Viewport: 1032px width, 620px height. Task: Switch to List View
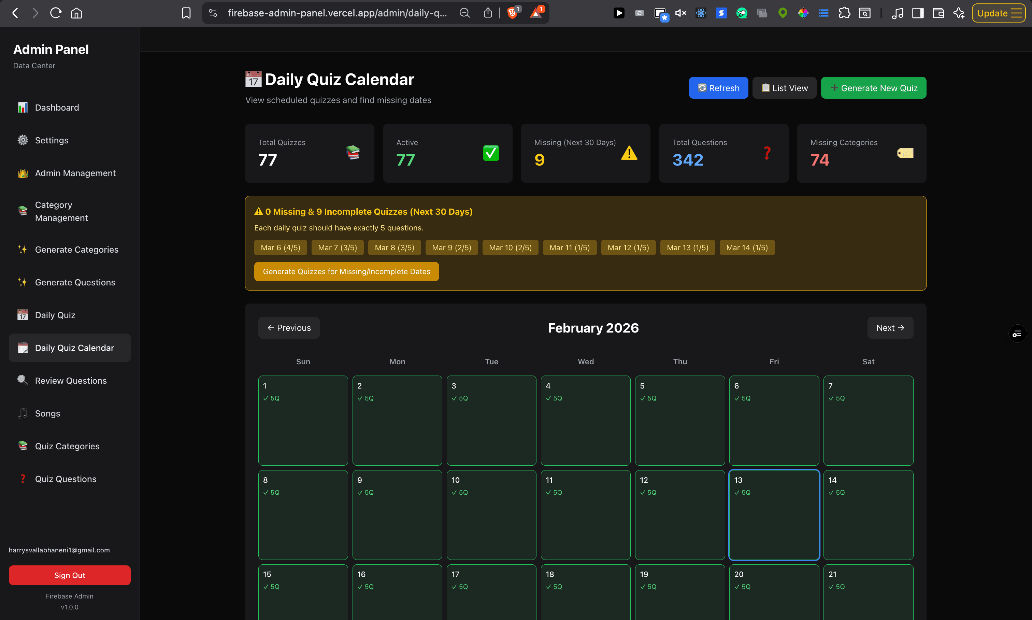(x=784, y=88)
